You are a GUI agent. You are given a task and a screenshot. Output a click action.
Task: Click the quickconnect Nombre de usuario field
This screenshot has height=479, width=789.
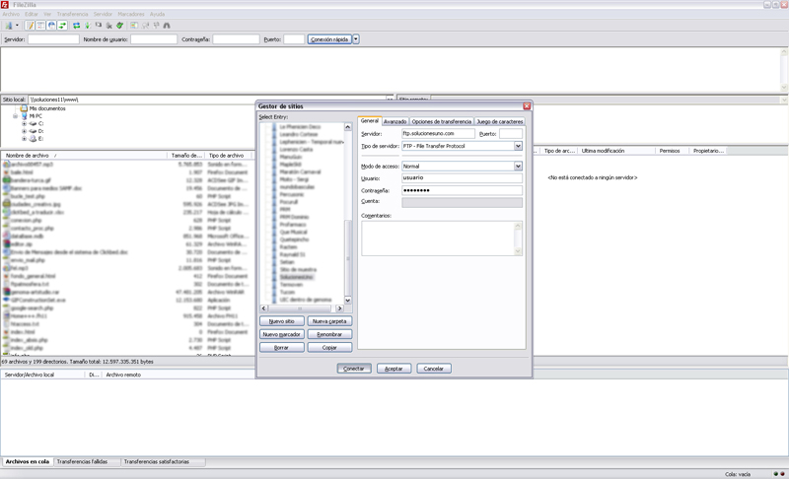pyautogui.click(x=154, y=39)
